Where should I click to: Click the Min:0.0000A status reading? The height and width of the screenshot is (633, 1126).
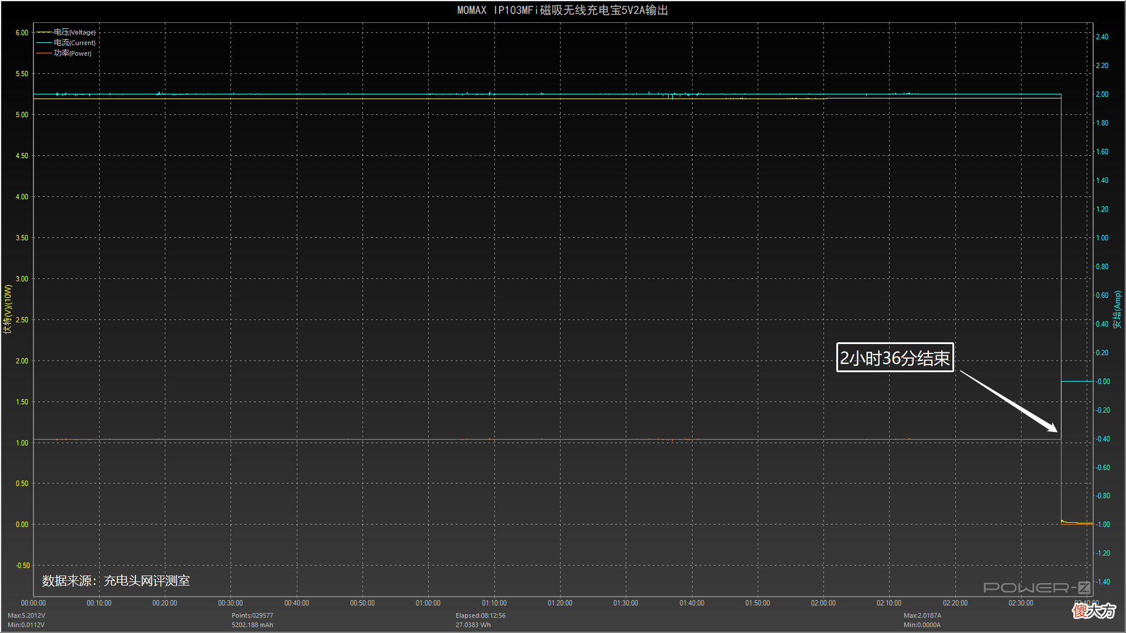click(922, 625)
